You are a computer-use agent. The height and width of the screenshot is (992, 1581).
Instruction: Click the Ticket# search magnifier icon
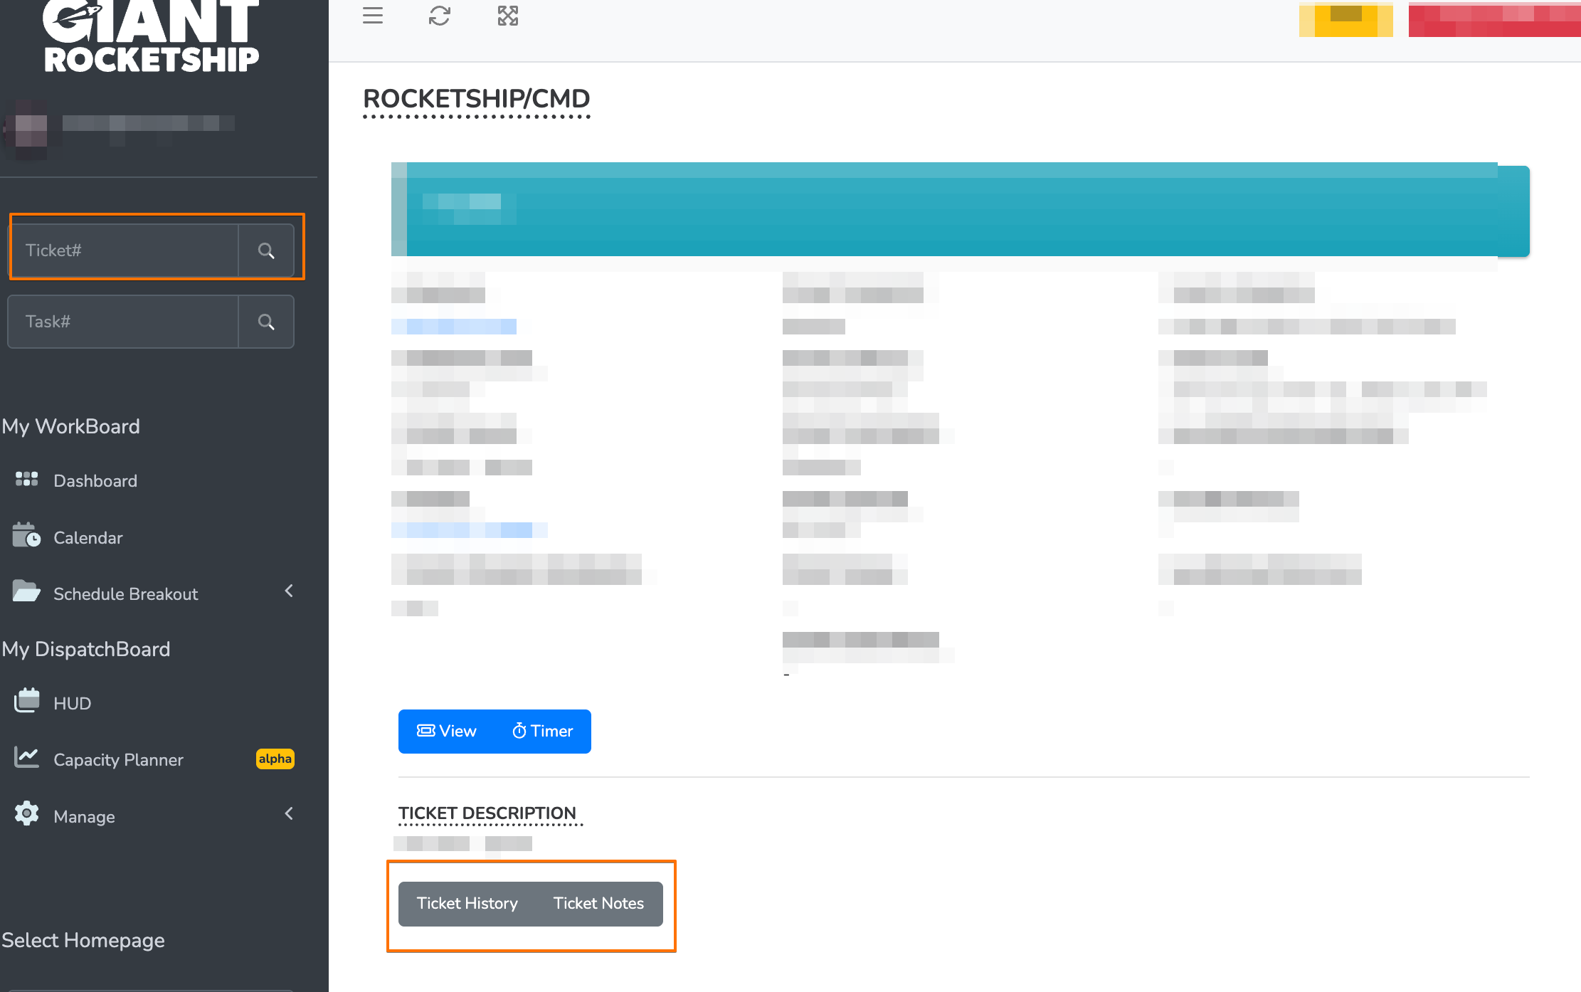(x=266, y=250)
